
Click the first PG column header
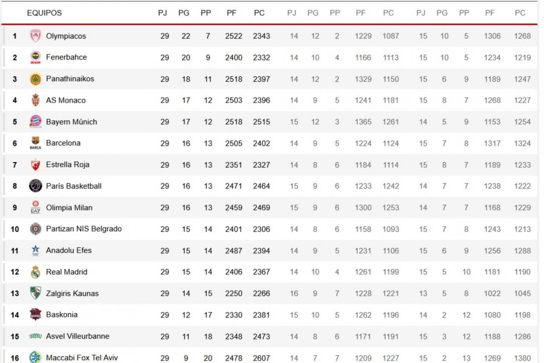click(184, 13)
